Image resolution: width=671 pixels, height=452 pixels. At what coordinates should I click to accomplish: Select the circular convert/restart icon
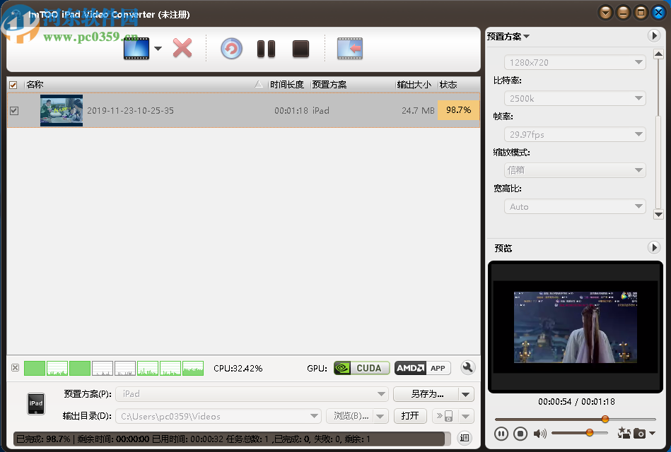[x=231, y=48]
